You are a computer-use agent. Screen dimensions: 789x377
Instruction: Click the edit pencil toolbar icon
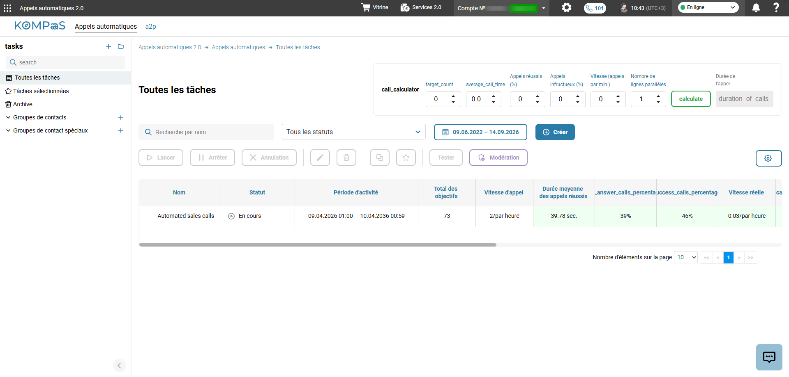tap(320, 158)
